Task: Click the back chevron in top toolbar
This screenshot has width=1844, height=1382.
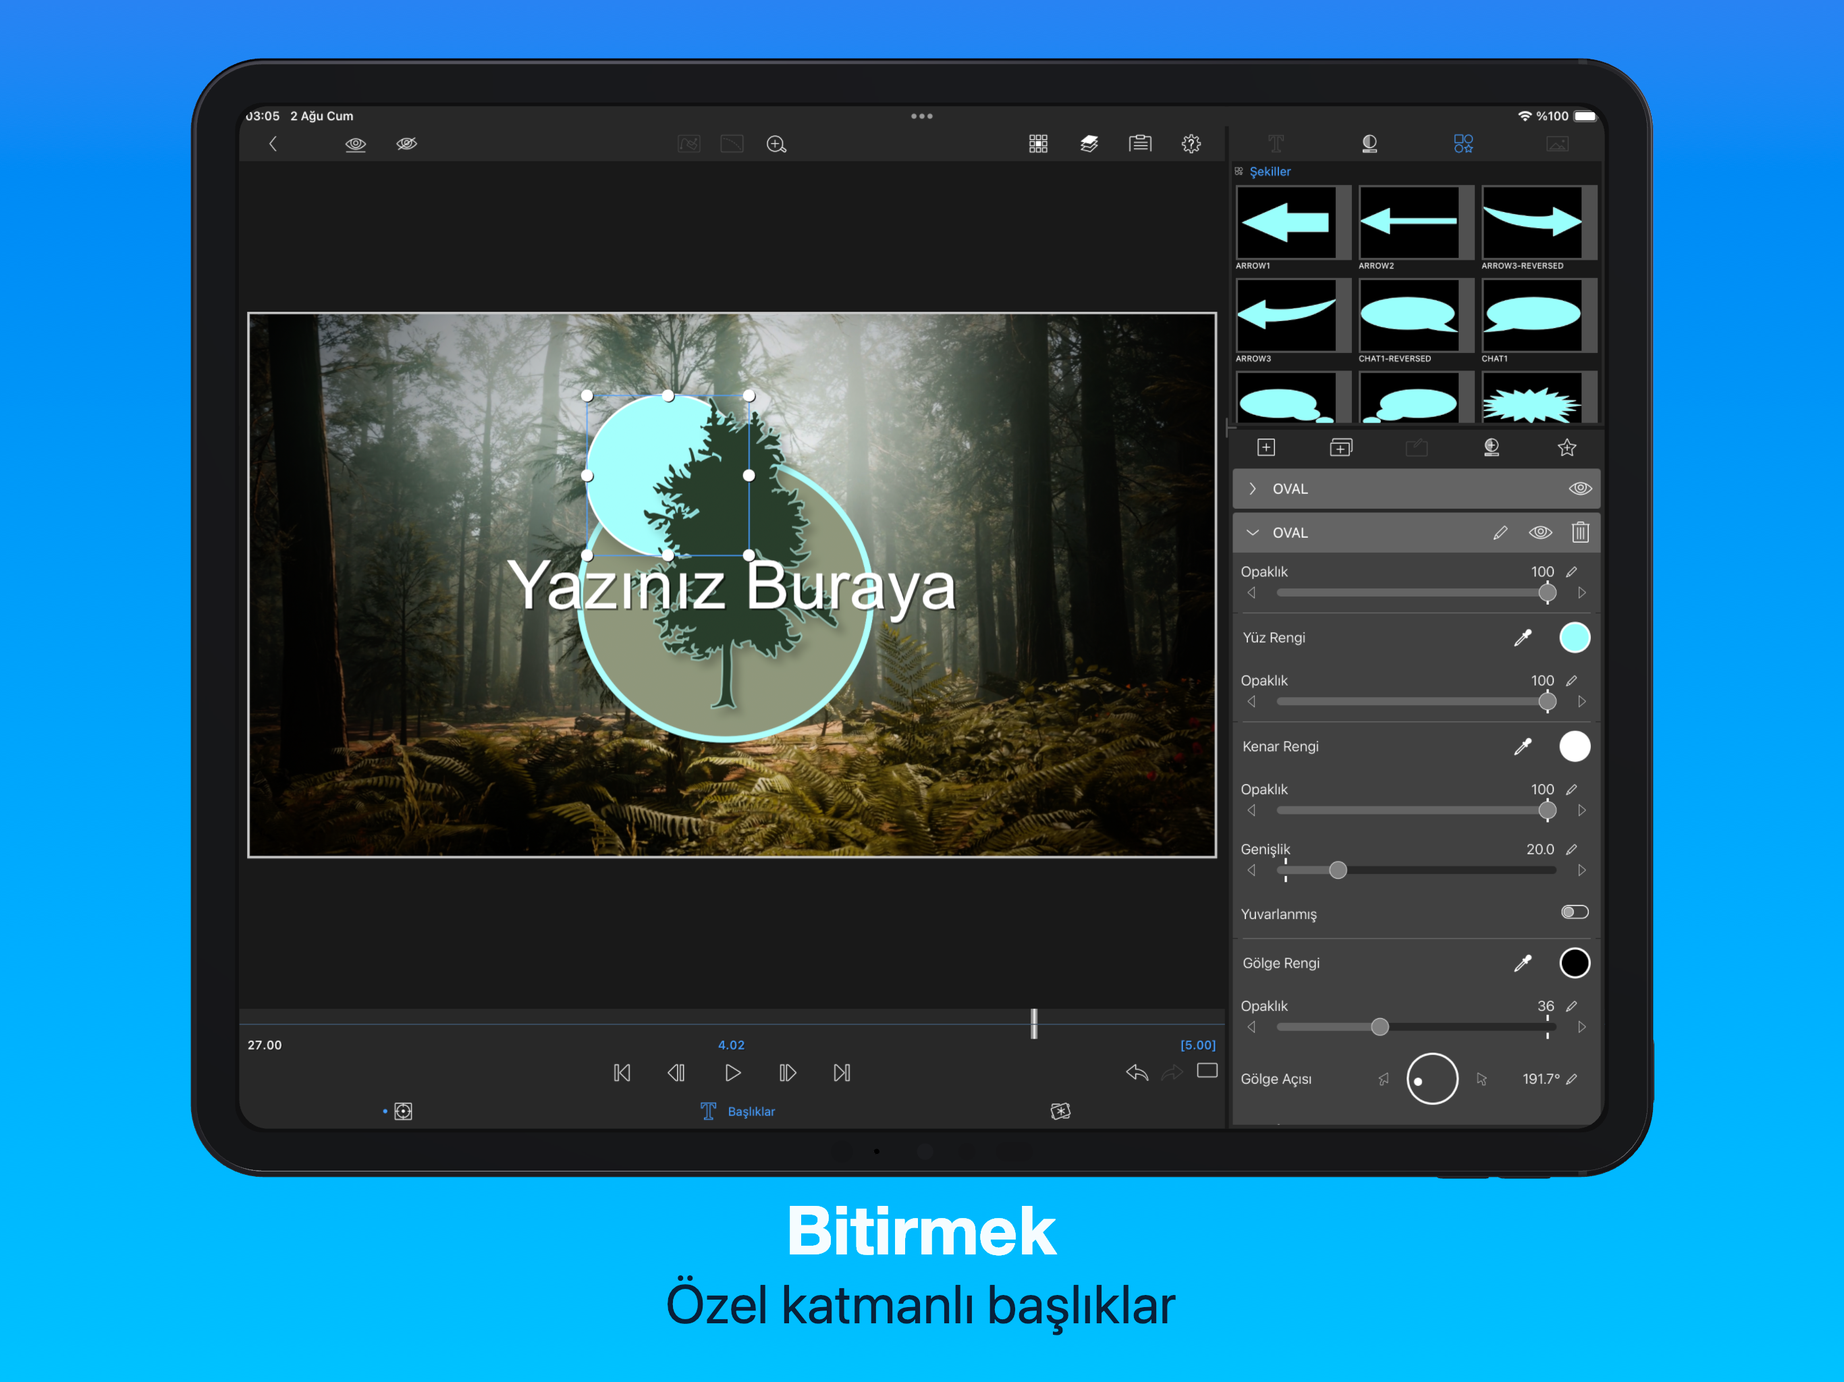Action: (273, 143)
